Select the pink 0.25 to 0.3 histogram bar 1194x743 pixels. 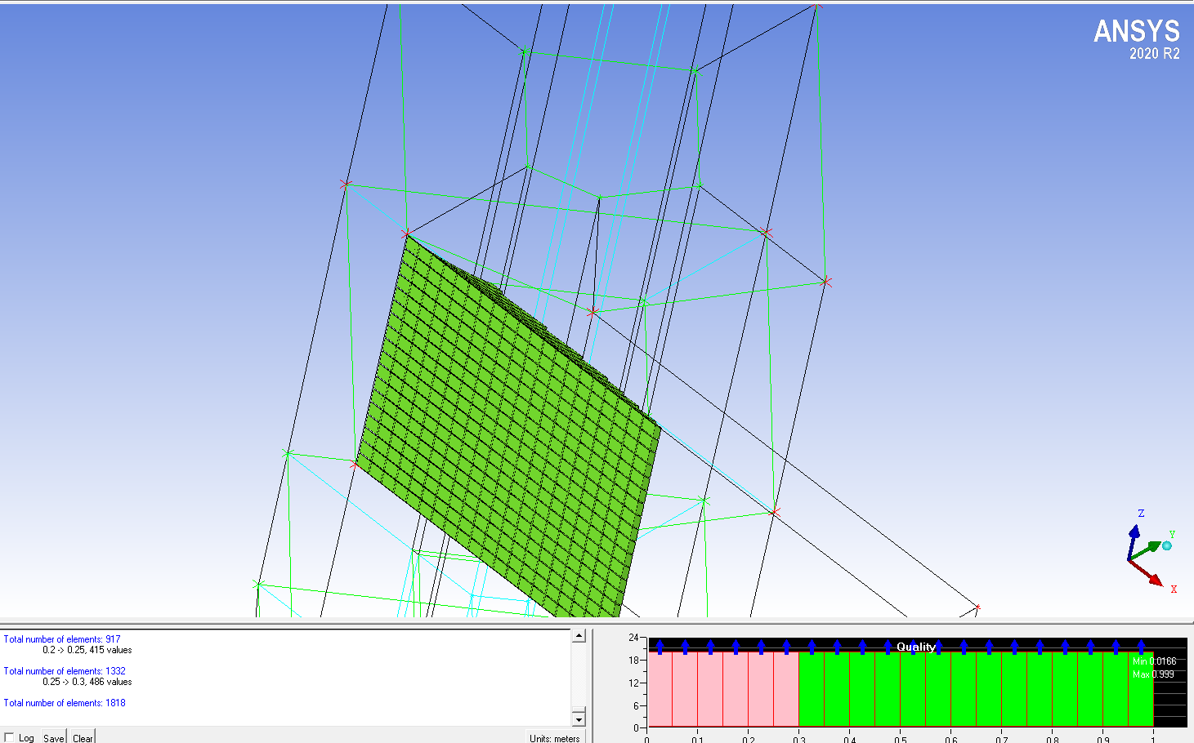point(786,688)
